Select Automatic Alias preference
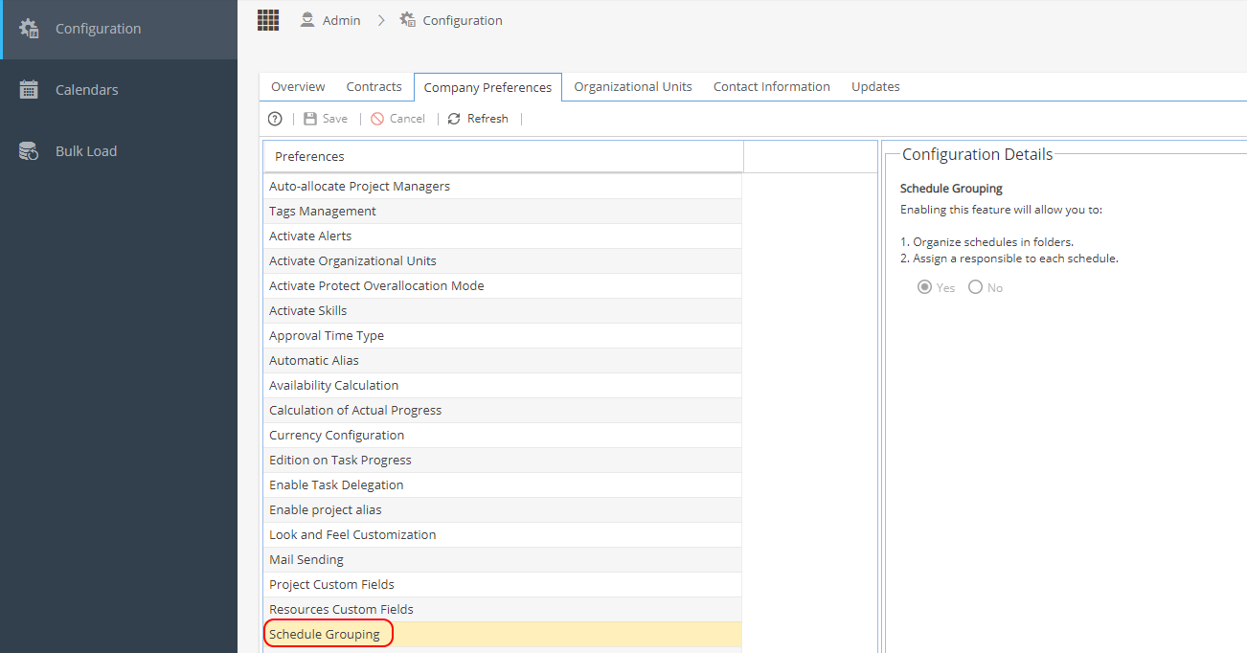Image resolution: width=1247 pixels, height=653 pixels. [x=502, y=361]
